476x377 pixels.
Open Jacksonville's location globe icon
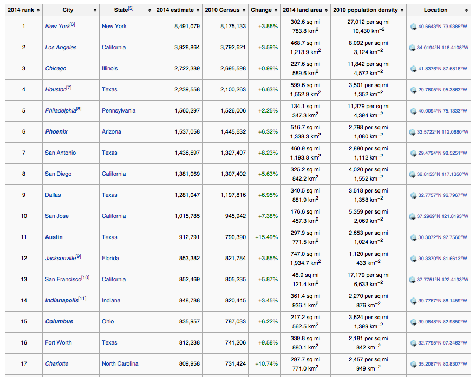click(414, 258)
